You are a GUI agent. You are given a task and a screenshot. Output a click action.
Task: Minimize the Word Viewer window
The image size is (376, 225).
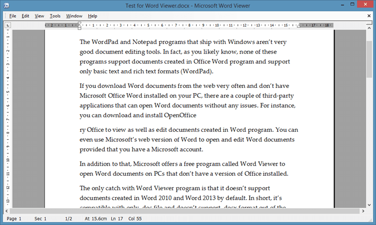tap(343, 4)
